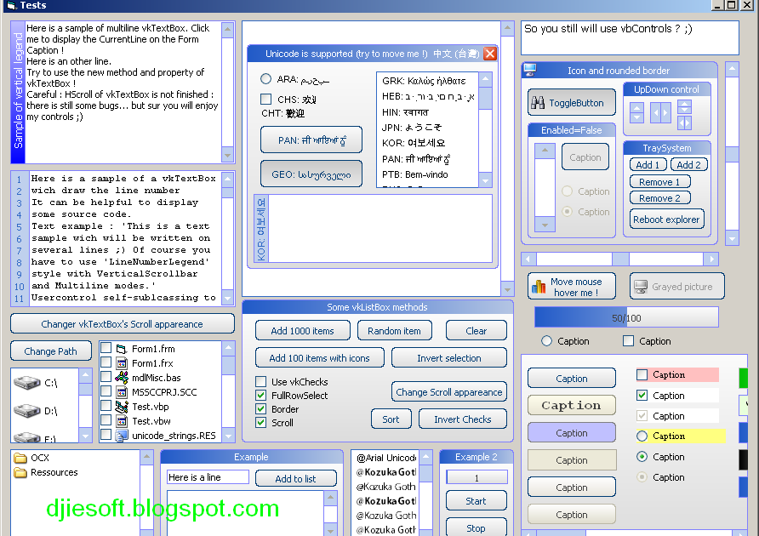Close the Unicode is supported frame
Screen dimensions: 759x536
490,54
